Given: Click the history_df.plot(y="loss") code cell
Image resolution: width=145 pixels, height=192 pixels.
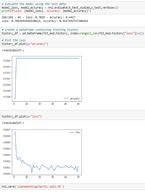Looking at the screenshot, I should coord(73,115).
